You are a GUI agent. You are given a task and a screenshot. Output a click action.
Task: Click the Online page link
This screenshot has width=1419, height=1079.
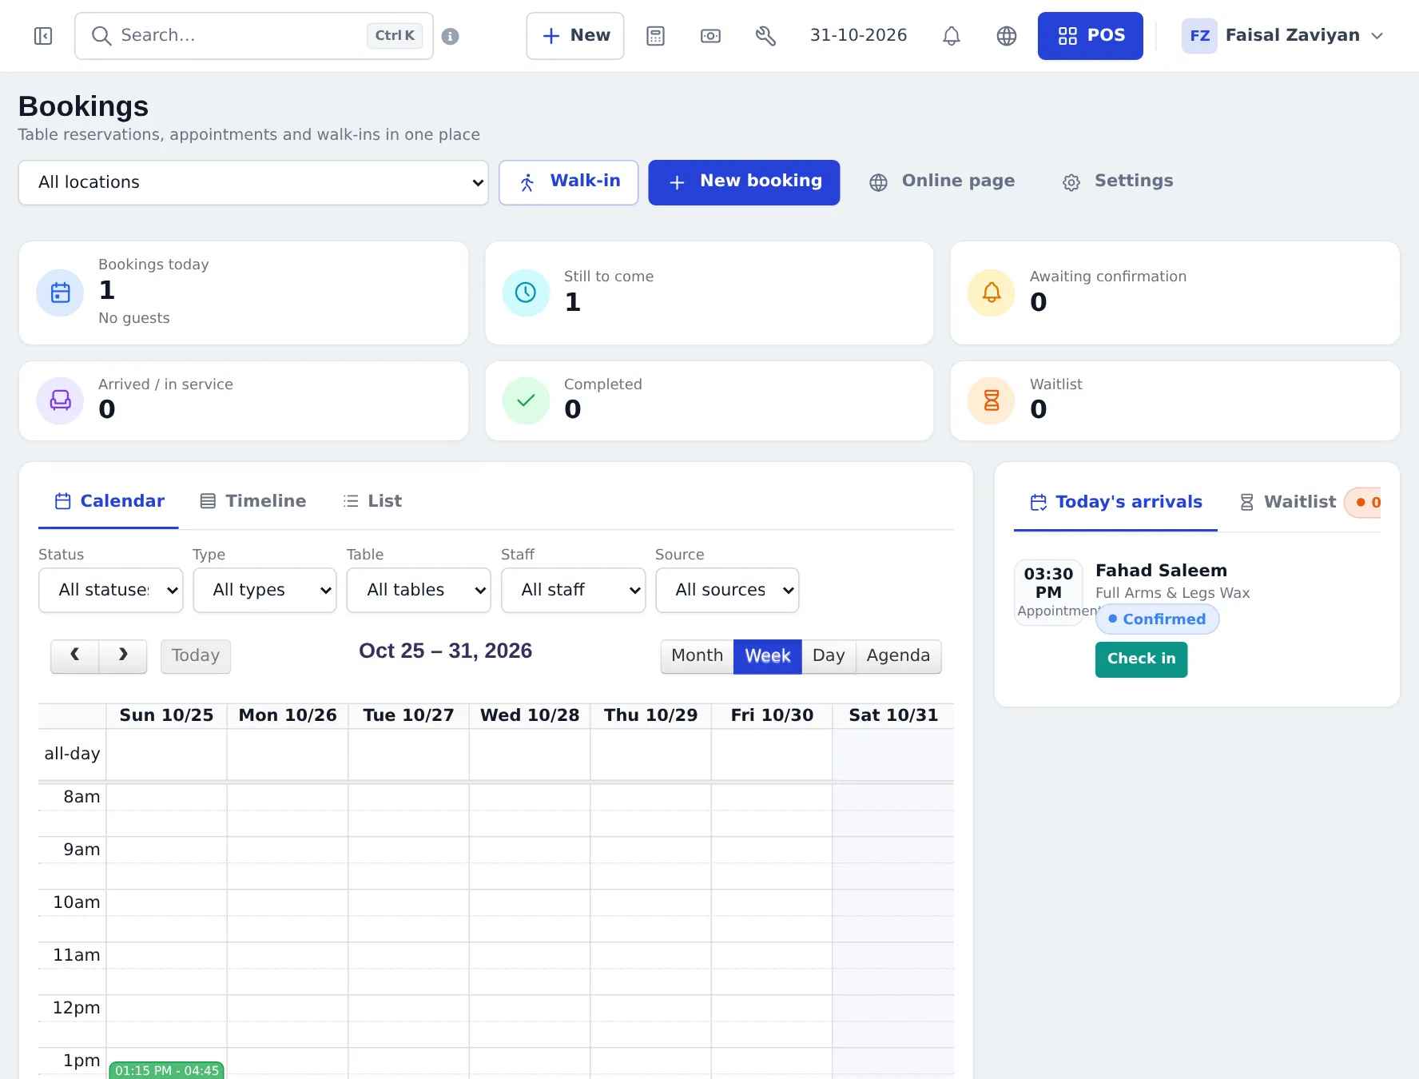942,181
